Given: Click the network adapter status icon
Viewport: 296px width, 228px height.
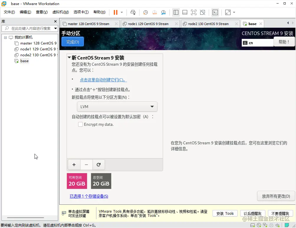Looking at the screenshot, I should tap(265, 225).
